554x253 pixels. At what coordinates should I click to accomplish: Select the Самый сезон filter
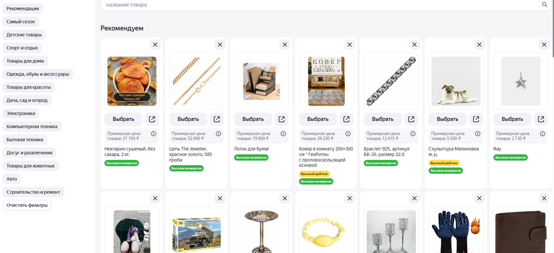click(x=21, y=22)
